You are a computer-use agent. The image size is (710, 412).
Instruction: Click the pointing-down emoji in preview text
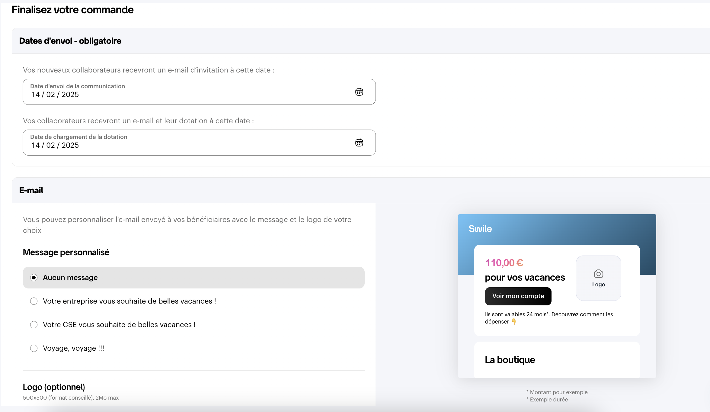point(514,322)
